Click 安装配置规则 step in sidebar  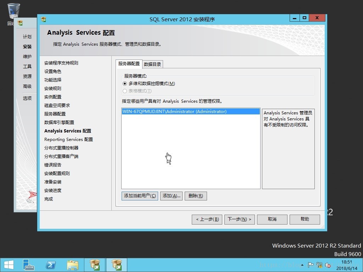[57, 174]
